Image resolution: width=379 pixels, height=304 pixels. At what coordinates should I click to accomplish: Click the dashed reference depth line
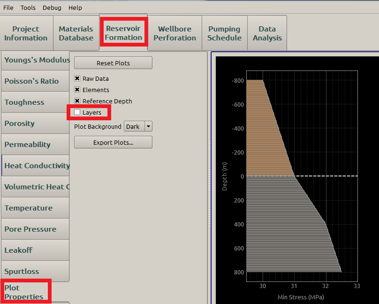(x=302, y=176)
